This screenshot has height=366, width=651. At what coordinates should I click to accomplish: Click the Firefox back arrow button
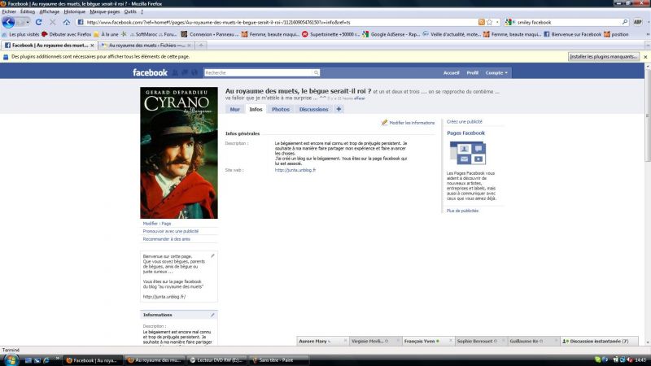tap(9, 22)
